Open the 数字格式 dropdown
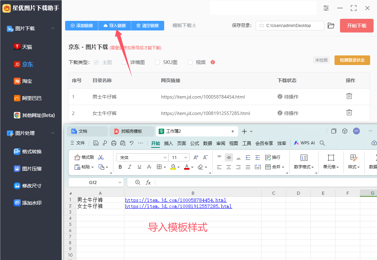Image resolution: width=377 pixels, height=260 pixels. coord(304,167)
